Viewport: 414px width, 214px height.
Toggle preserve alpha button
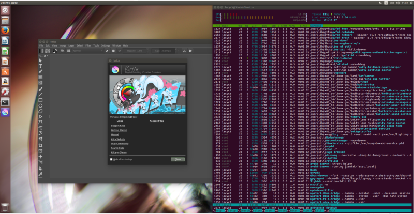(x=113, y=51)
